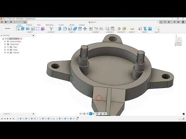This screenshot has width=186, height=139.
Task: Switch to the MESH tab
Action: pyautogui.click(x=39, y=25)
